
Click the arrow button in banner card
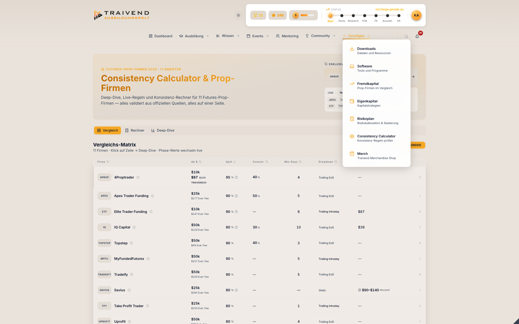[413, 77]
